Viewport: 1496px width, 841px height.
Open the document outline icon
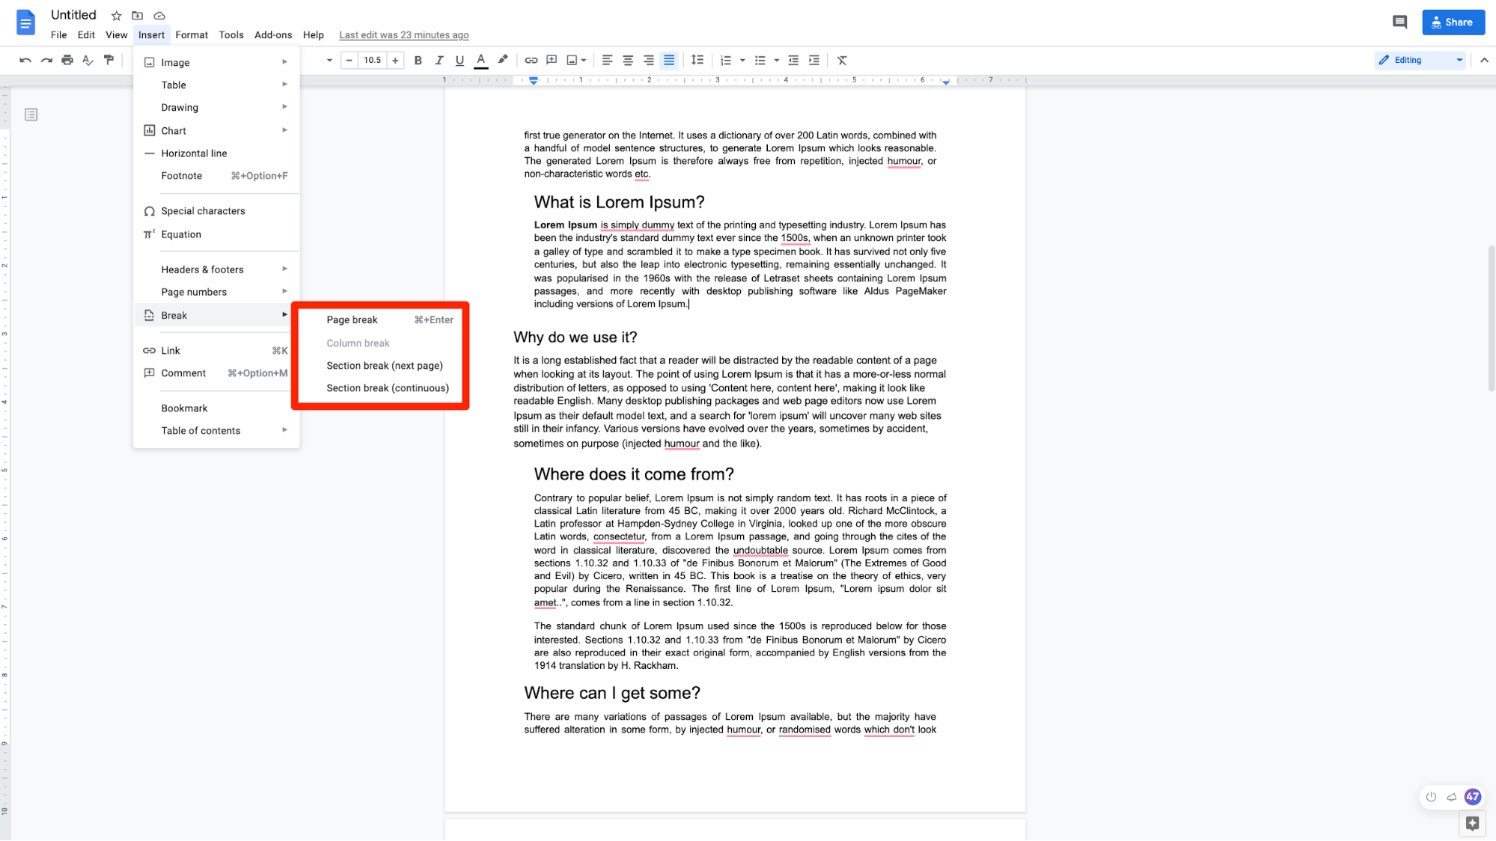(x=31, y=114)
